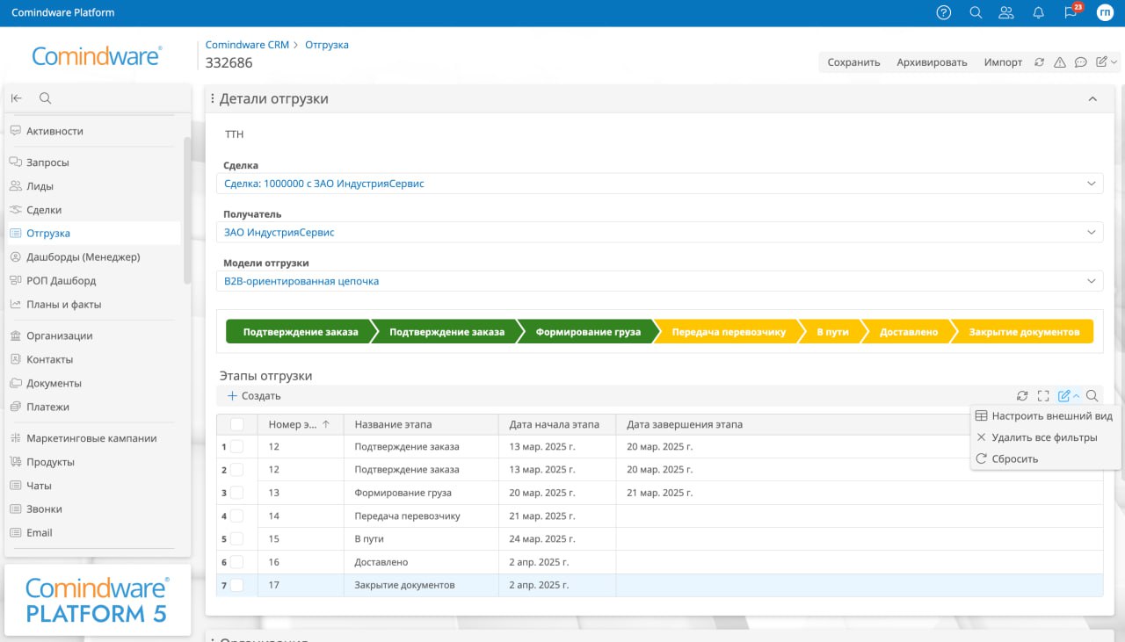Click the global search magnifier in top bar
This screenshot has height=642, width=1125.
(976, 12)
